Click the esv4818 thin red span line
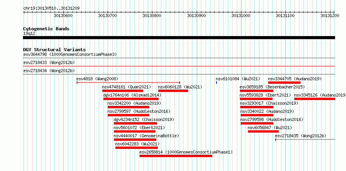The height and width of the screenshot is (171, 346). [128, 83]
